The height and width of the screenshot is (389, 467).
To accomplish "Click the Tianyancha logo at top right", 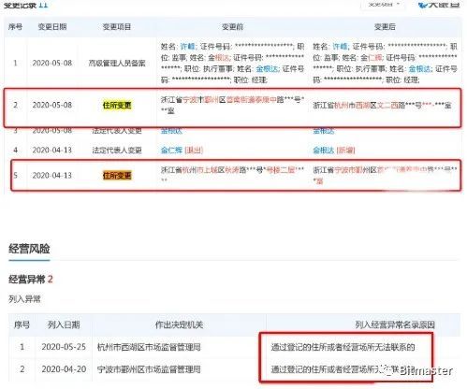I will point(439,4).
